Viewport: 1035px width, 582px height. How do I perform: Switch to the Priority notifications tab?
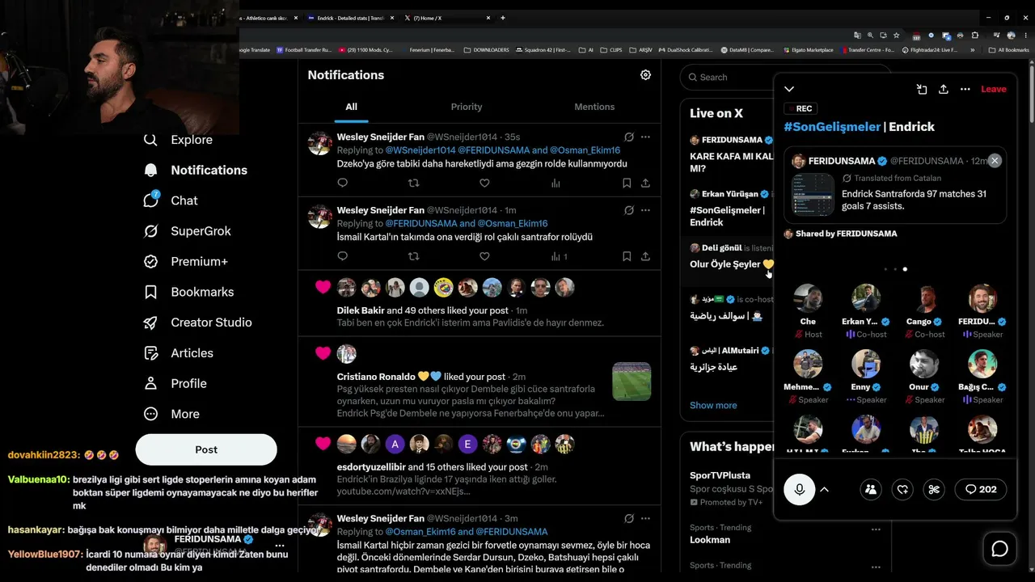tap(467, 107)
